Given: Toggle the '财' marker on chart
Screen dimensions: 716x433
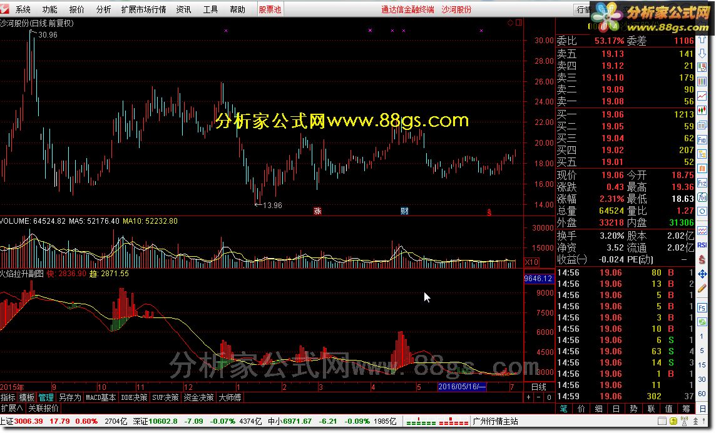Looking at the screenshot, I should [404, 211].
